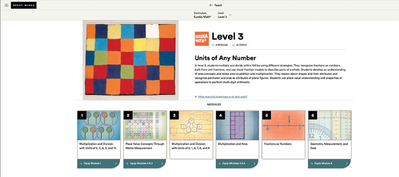Expand arrow on Equip Module 6
Viewport: 399px width, 177px height.
[347, 163]
